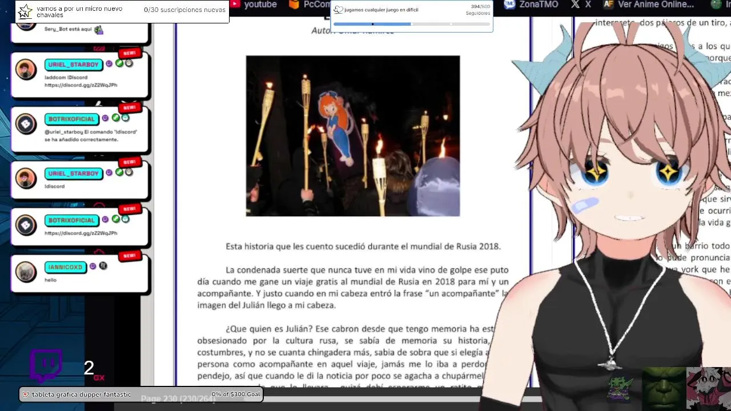Click "394/800 Seguidores" counter
This screenshot has width=731, height=411.
tap(477, 10)
